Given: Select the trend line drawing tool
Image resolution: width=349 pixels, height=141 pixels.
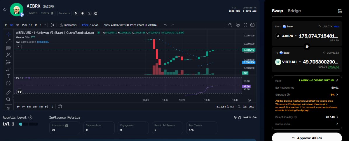Looking at the screenshot, I should [8, 41].
